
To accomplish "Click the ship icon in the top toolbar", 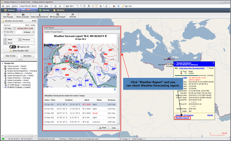I will click(x=101, y=6).
